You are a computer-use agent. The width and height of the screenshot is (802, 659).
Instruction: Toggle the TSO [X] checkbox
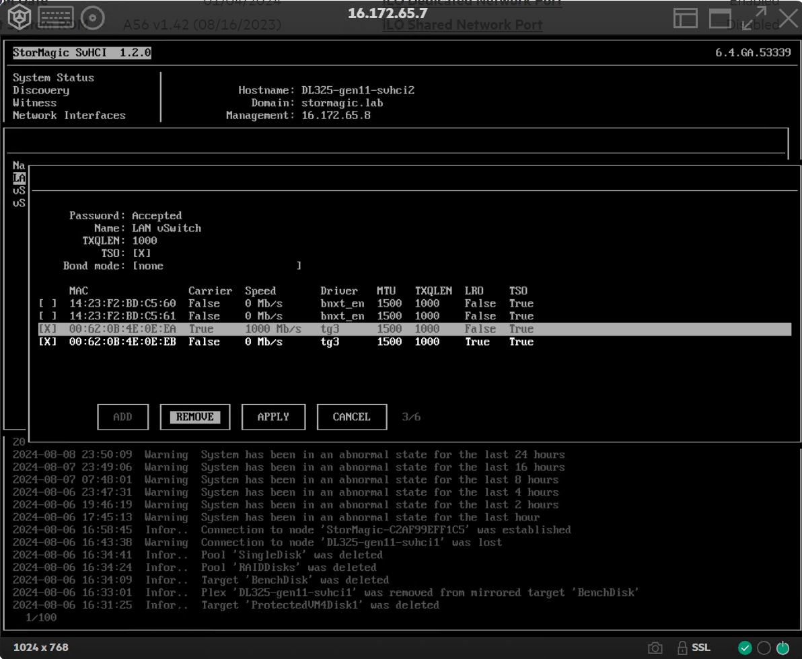[142, 254]
